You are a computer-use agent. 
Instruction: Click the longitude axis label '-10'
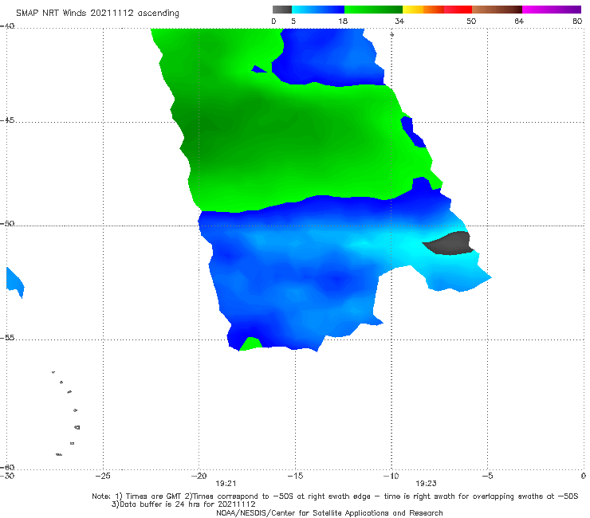tap(391, 476)
